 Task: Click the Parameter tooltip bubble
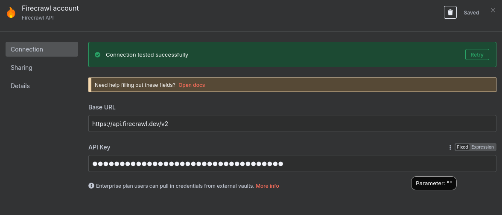tap(434, 183)
